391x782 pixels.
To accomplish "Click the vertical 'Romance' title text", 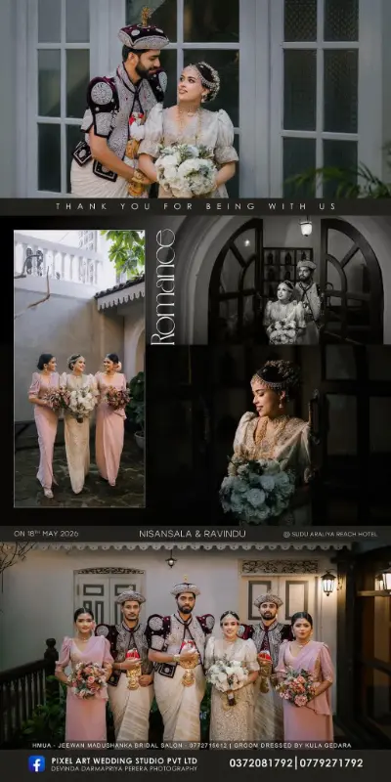I will click(x=162, y=286).
